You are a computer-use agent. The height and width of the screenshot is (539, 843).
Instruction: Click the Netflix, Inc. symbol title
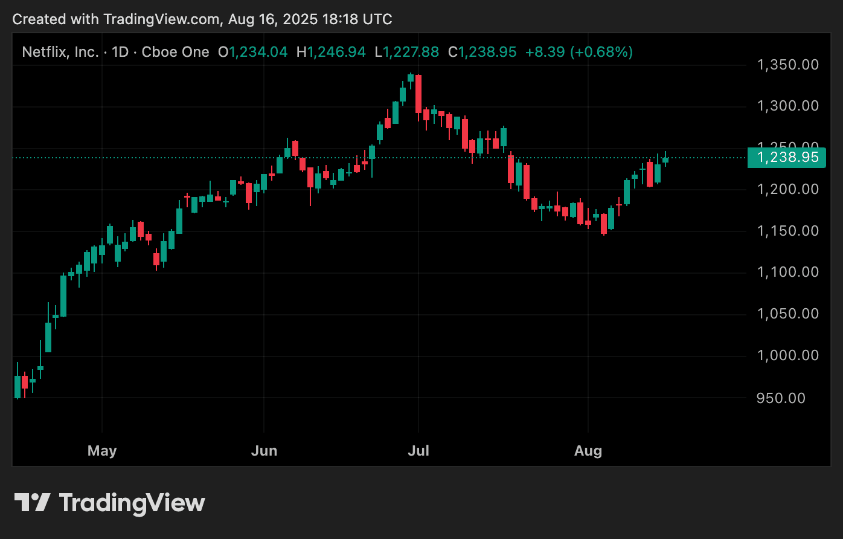[60, 52]
